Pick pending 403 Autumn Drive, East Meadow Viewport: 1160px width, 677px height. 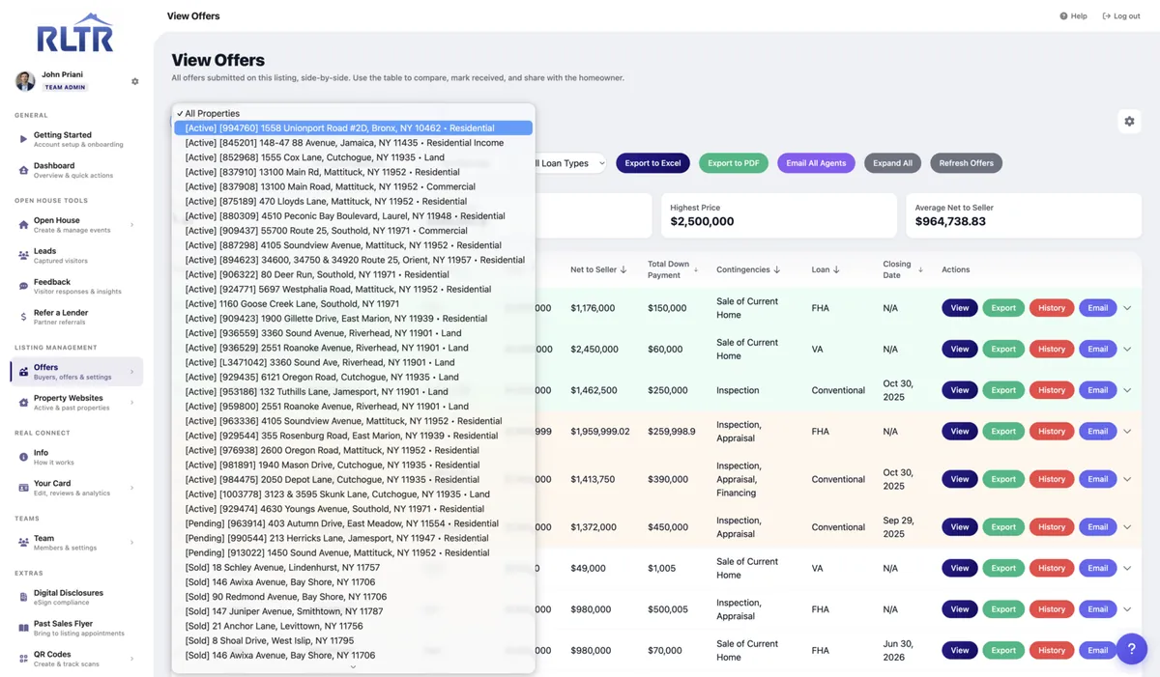click(x=353, y=523)
